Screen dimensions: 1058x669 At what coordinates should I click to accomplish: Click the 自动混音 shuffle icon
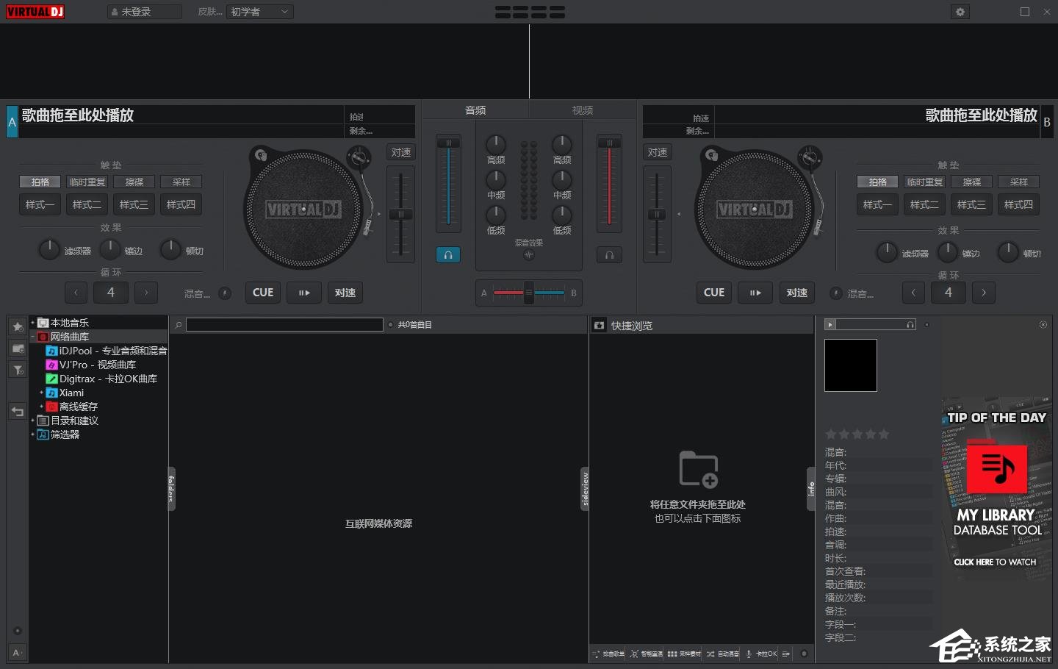click(x=710, y=654)
